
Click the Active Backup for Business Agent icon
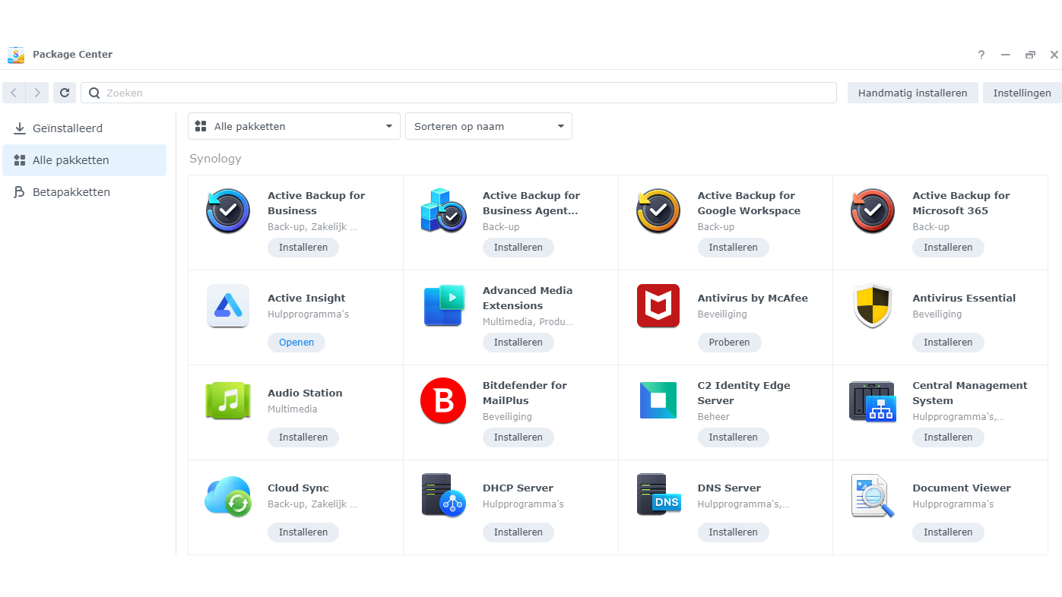coord(443,211)
